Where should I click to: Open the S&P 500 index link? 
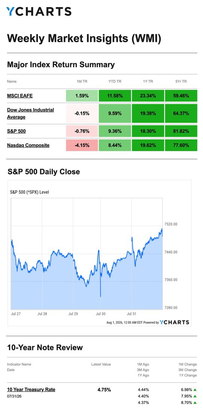(x=17, y=131)
